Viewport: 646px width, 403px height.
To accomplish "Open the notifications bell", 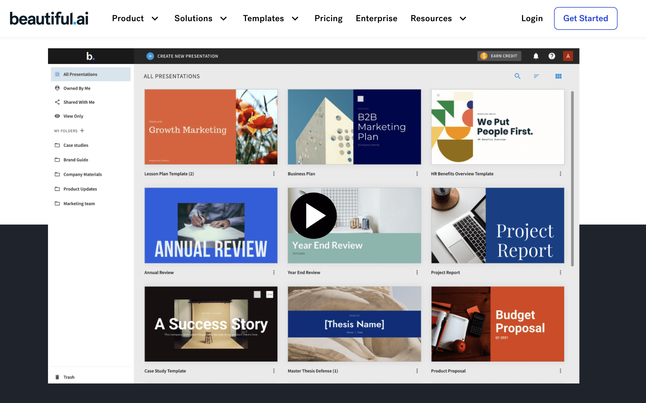I will (536, 56).
